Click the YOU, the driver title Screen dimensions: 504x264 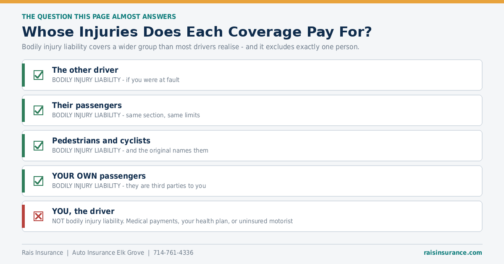(x=83, y=211)
